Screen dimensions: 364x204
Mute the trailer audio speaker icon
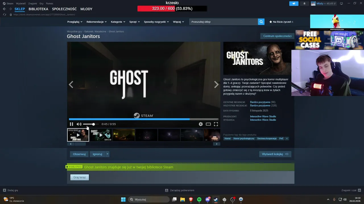coord(79,124)
